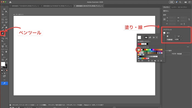The image size is (192, 108).
Task: Step stroke weight up/down stepper
Action: coord(175,36)
